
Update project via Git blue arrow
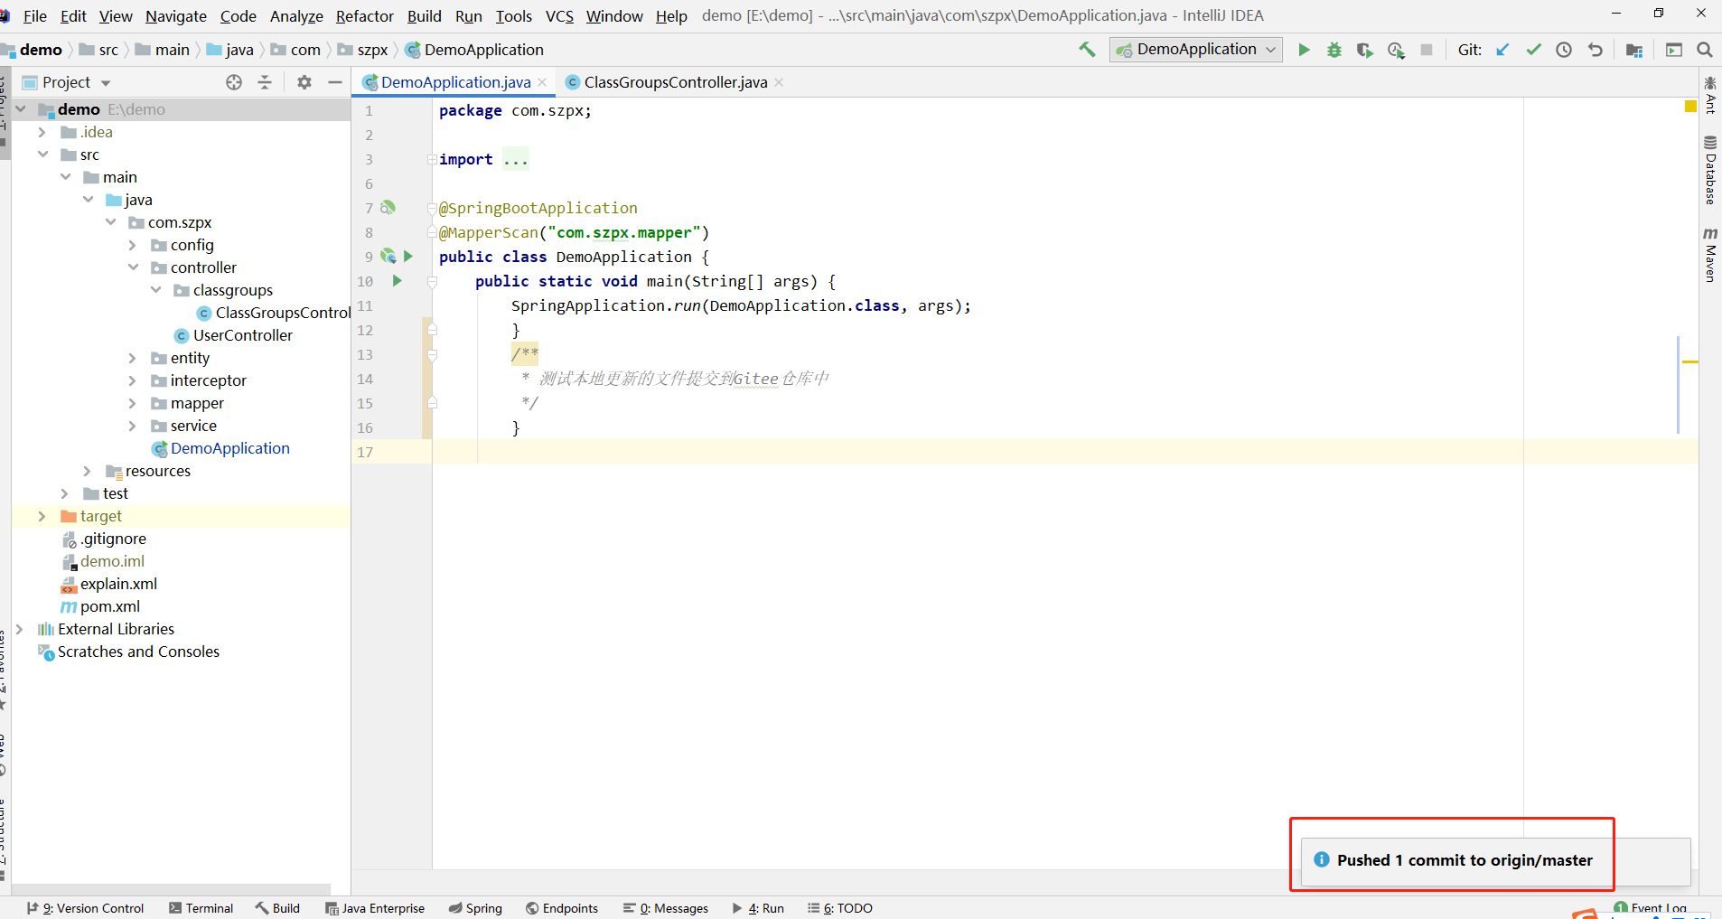[1502, 50]
